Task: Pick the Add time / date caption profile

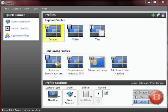Action: coord(119,65)
